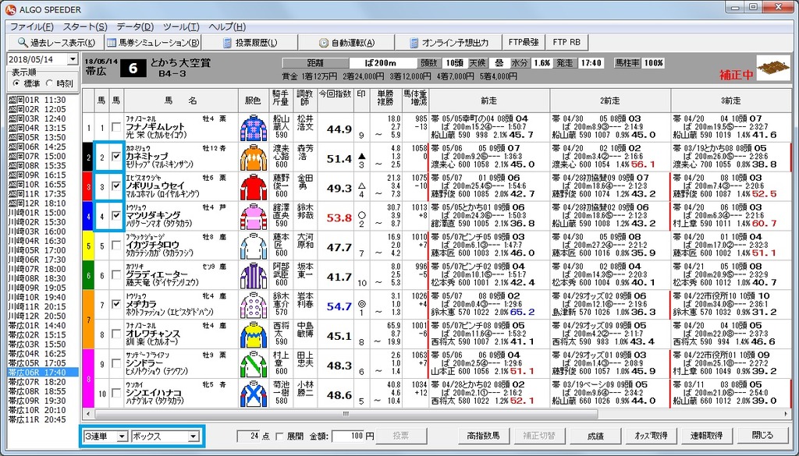The image size is (799, 456).
Task: Click orange jockey silk for カネミトップ
Action: pyautogui.click(x=254, y=157)
